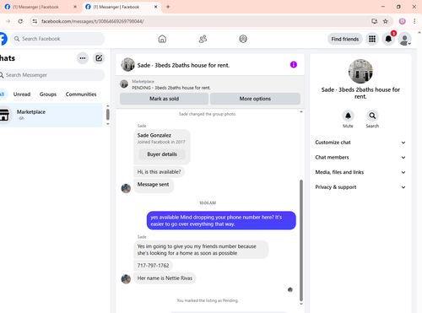This screenshot has height=313, width=422.
Task: Expand the Chat members section
Action: pos(360,157)
